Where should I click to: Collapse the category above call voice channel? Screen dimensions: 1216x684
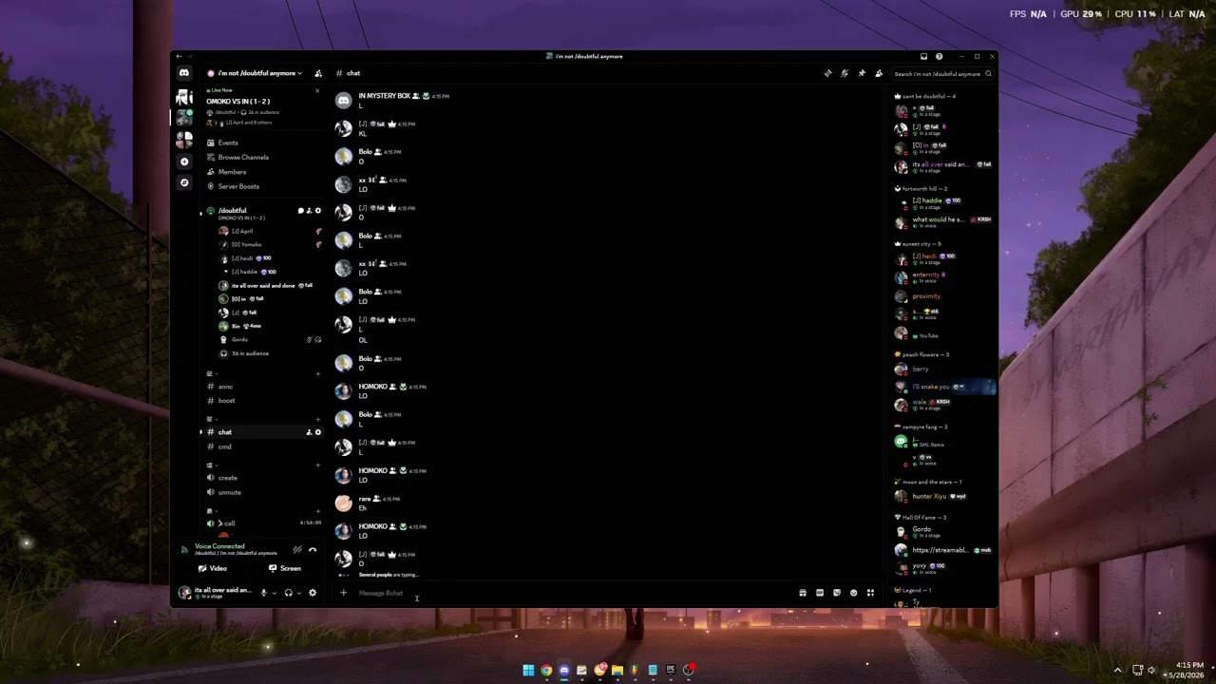(x=211, y=510)
